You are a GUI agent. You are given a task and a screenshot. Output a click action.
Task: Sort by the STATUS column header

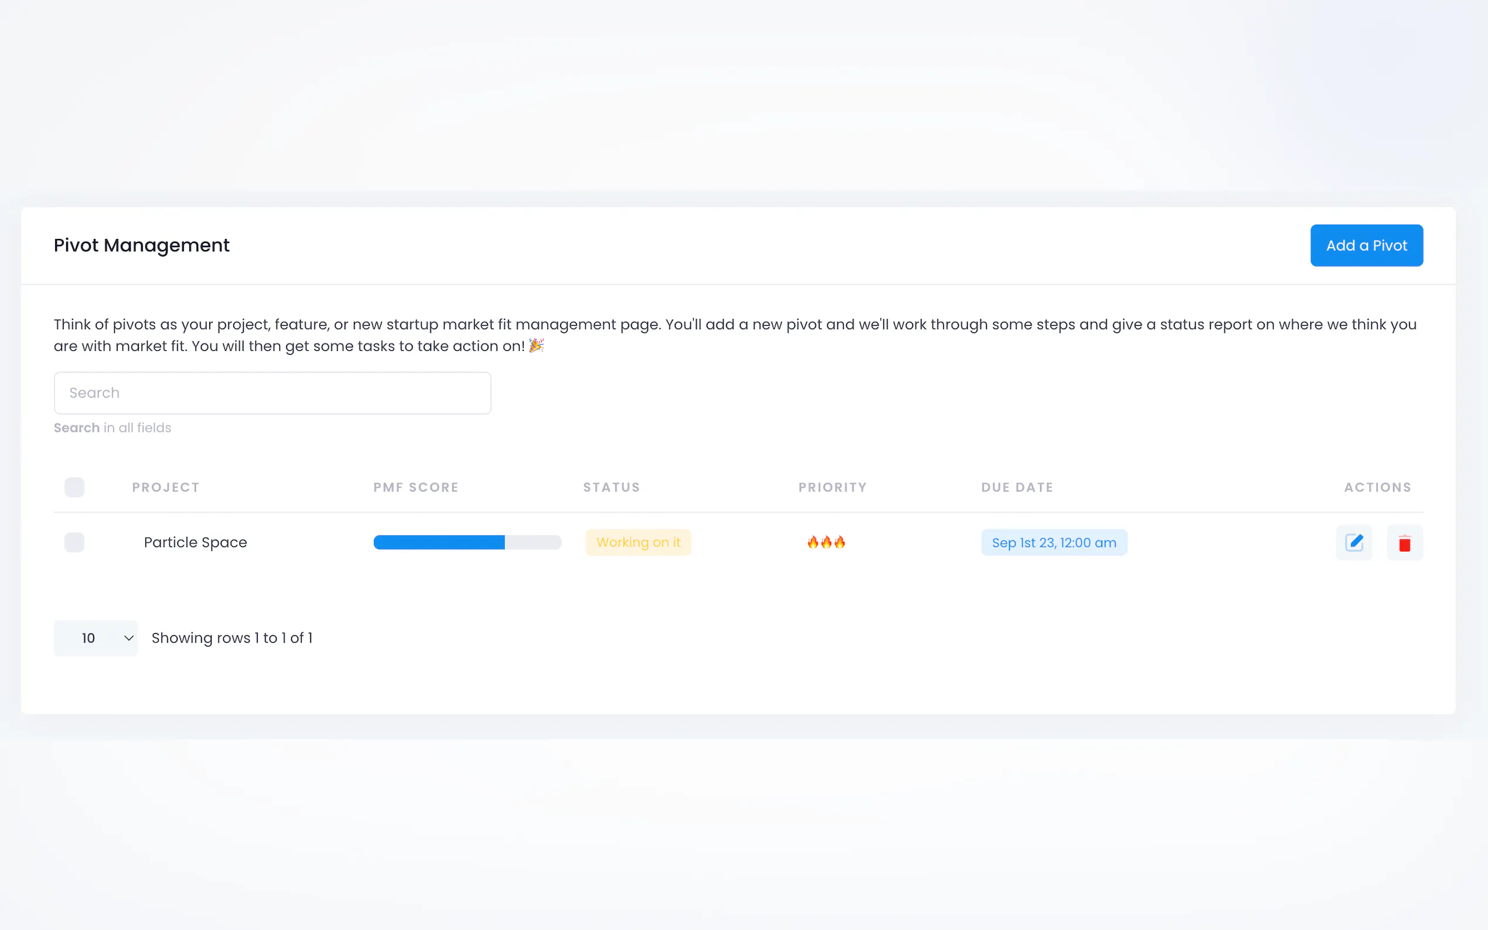611,487
